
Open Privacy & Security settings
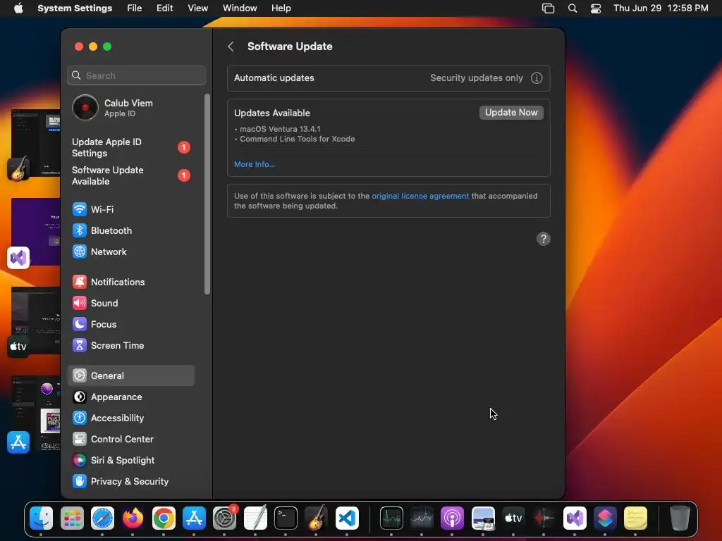point(130,481)
